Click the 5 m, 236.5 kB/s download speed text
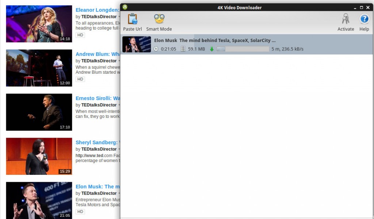The height and width of the screenshot is (219, 374). coord(287,49)
